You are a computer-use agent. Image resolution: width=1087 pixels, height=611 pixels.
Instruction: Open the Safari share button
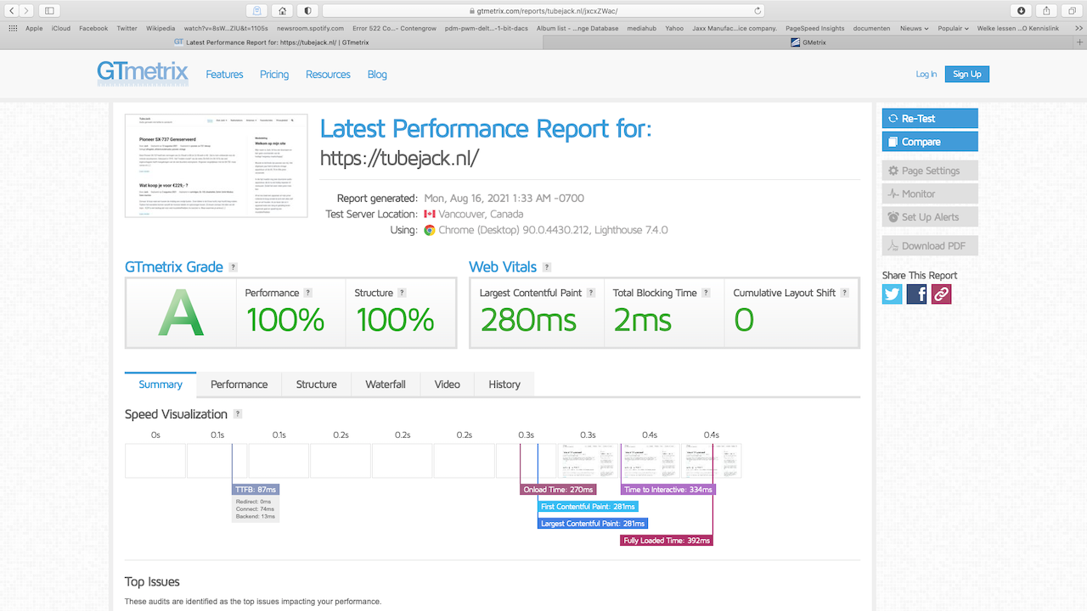(1046, 10)
